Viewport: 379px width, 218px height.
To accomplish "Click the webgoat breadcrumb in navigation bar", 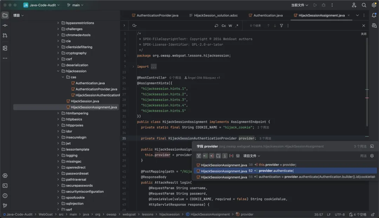I will tap(129, 214).
